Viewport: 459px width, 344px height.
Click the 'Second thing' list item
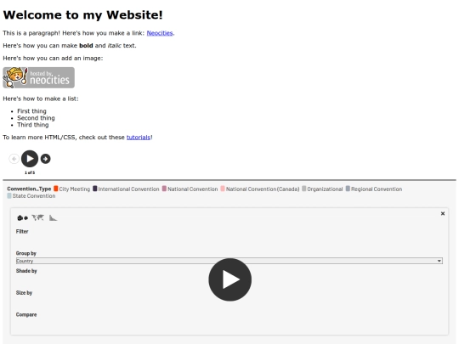click(36, 118)
